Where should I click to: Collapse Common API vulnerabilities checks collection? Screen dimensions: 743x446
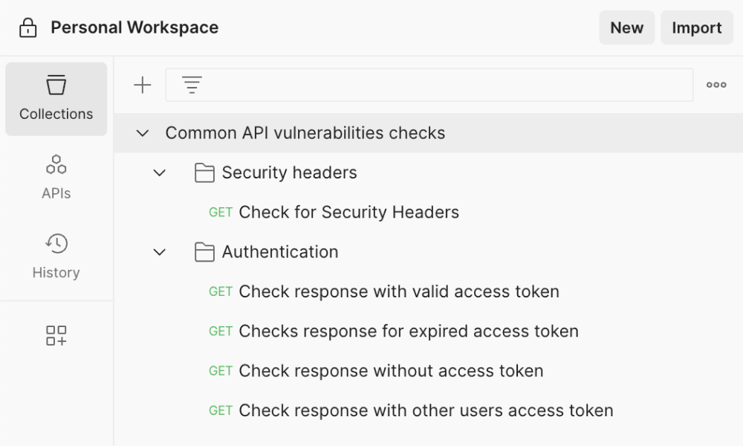[143, 134]
